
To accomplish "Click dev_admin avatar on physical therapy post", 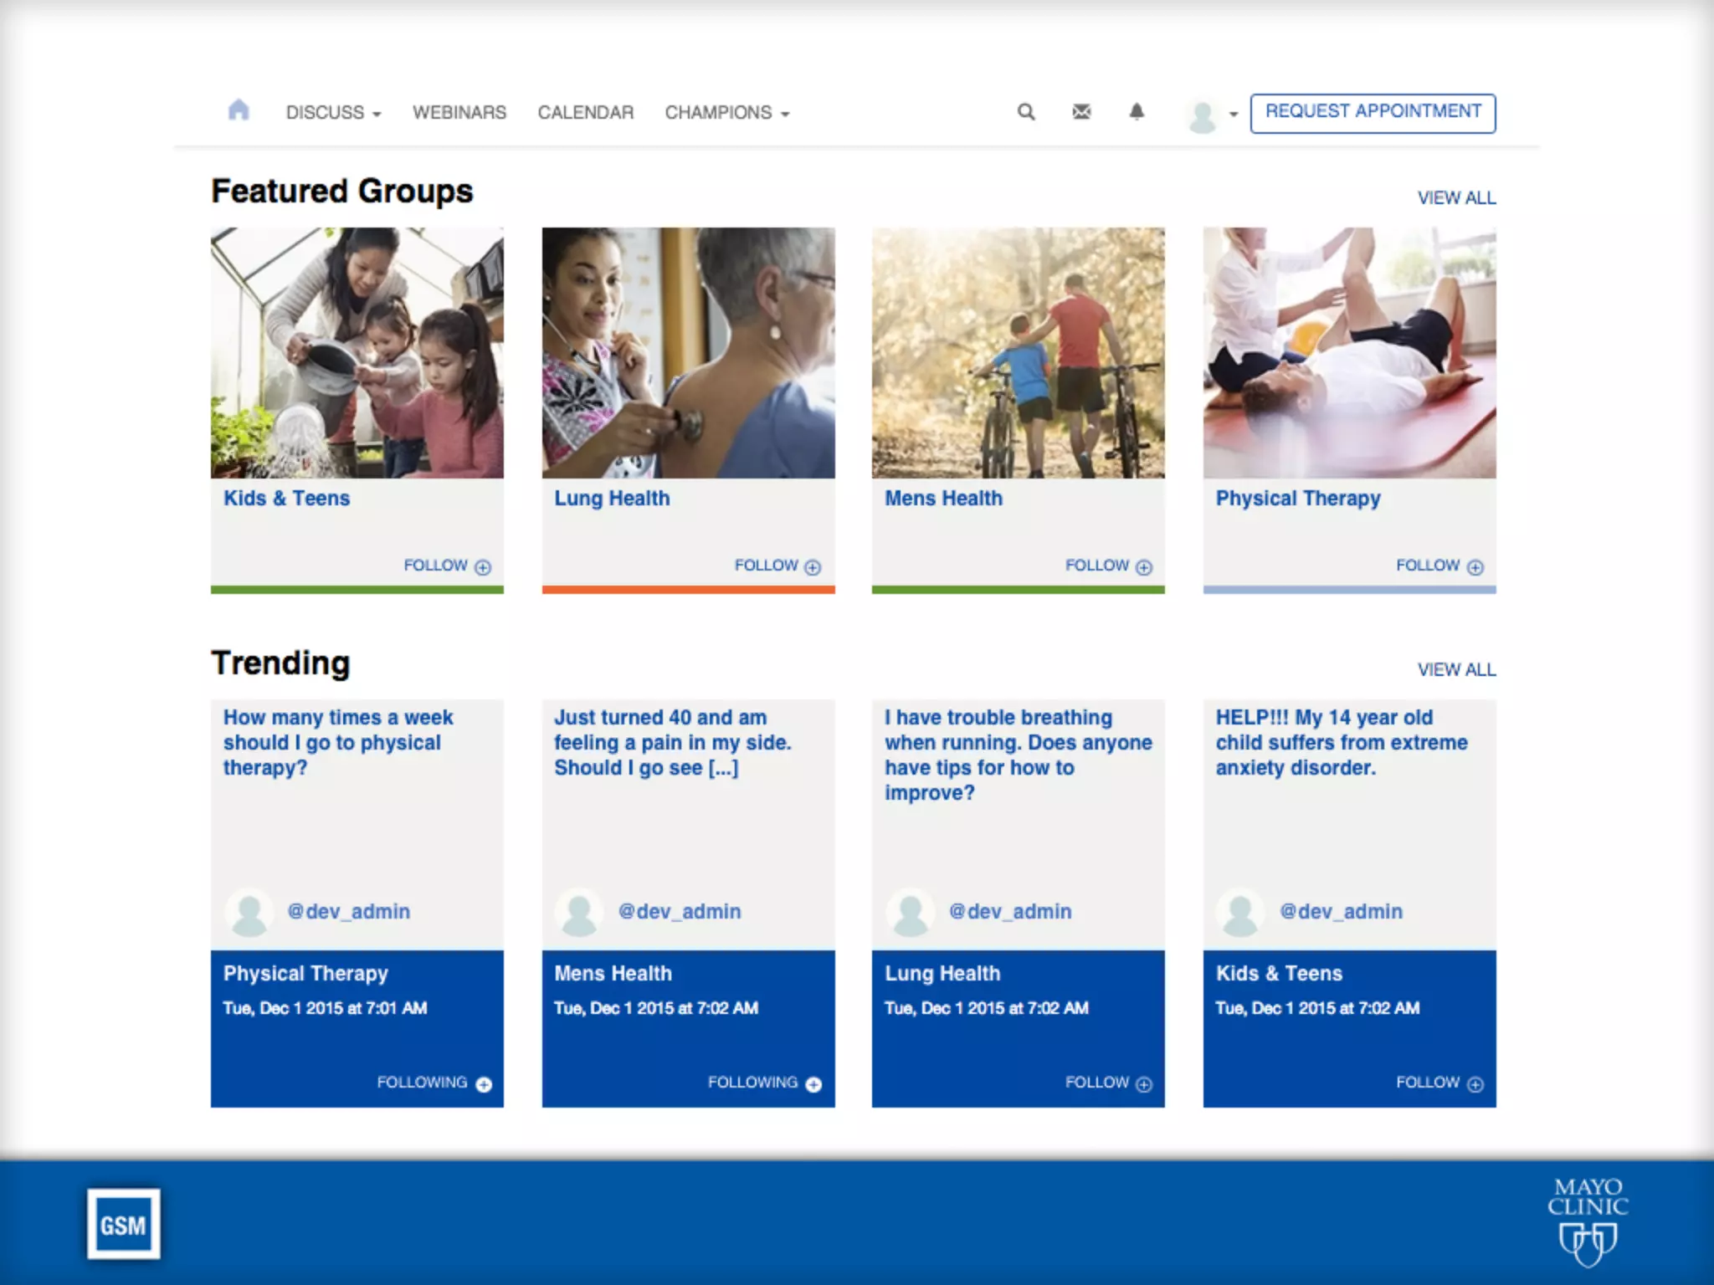I will point(249,912).
